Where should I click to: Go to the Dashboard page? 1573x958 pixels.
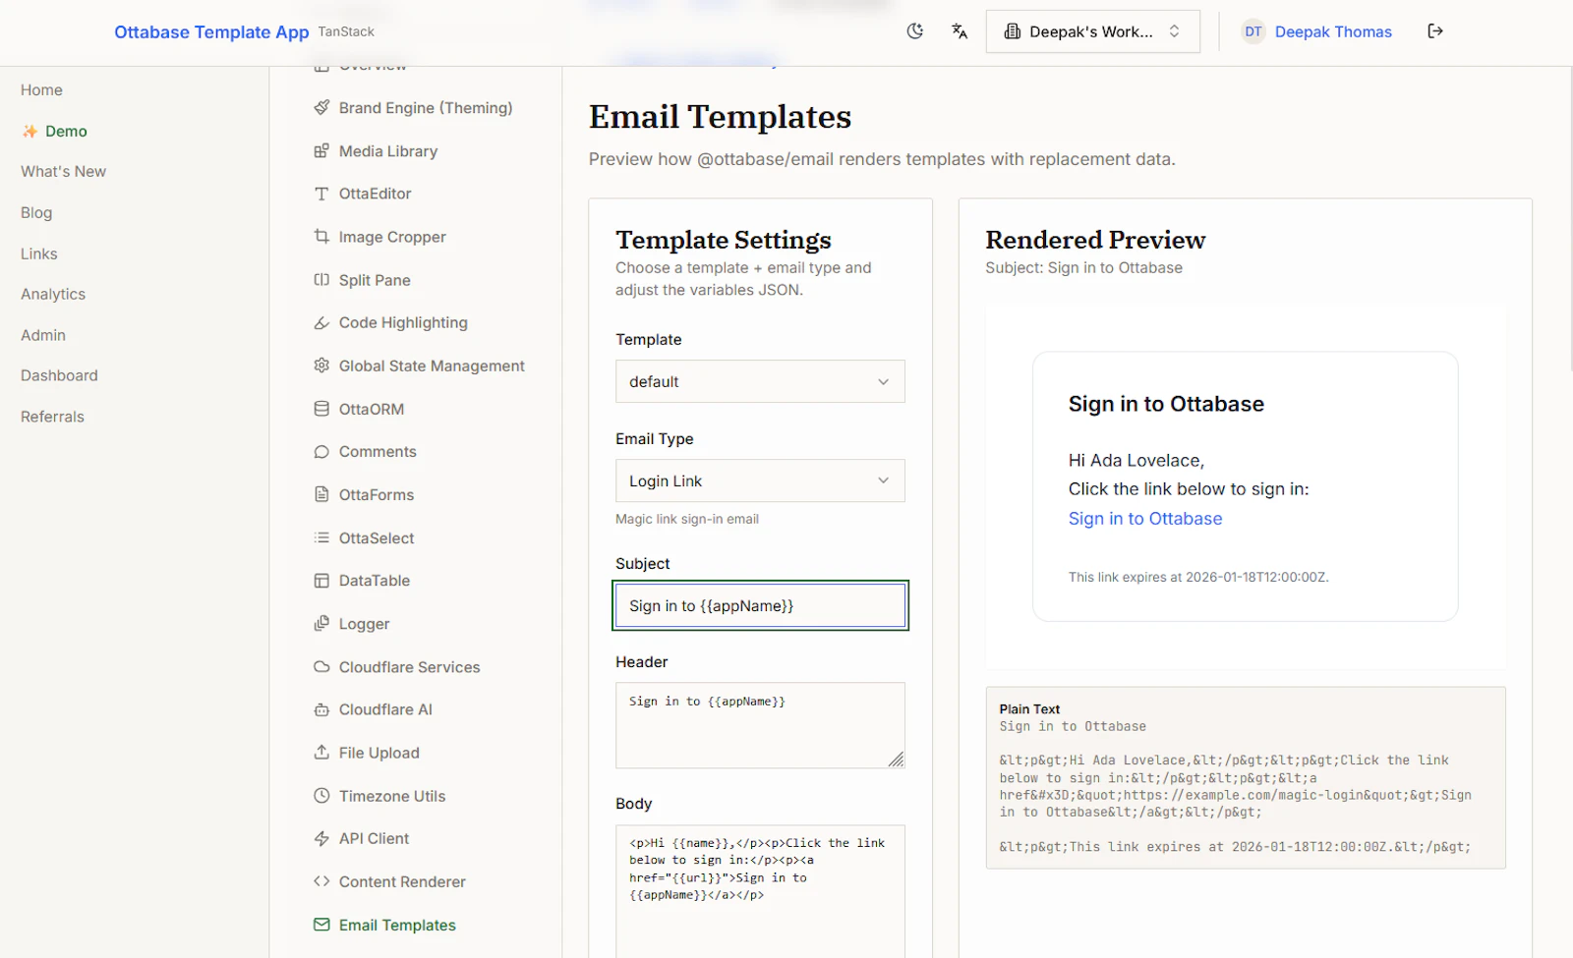[x=59, y=374]
